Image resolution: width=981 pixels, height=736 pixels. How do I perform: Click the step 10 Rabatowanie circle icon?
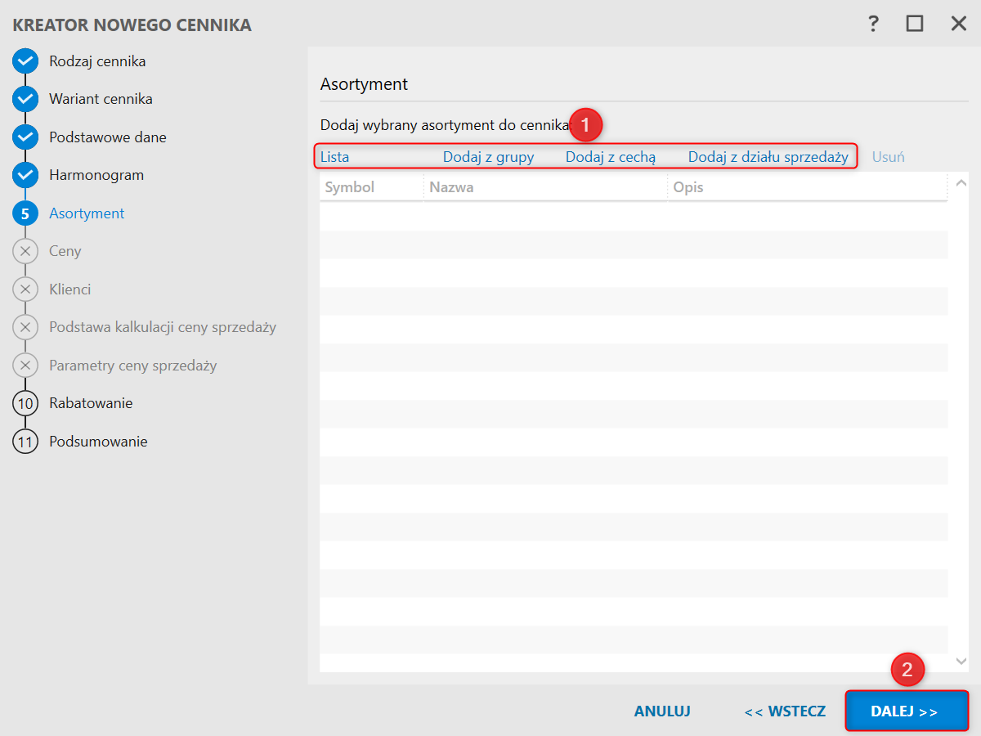coord(25,403)
